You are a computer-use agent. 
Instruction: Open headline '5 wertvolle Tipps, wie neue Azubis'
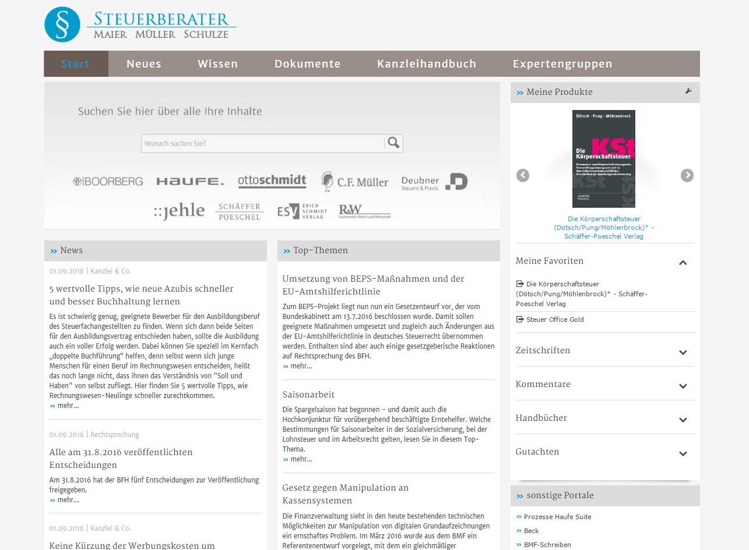142,295
